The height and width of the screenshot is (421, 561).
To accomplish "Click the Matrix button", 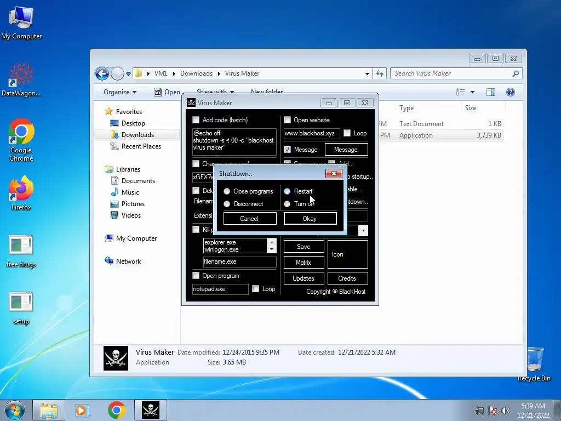I will [x=304, y=263].
